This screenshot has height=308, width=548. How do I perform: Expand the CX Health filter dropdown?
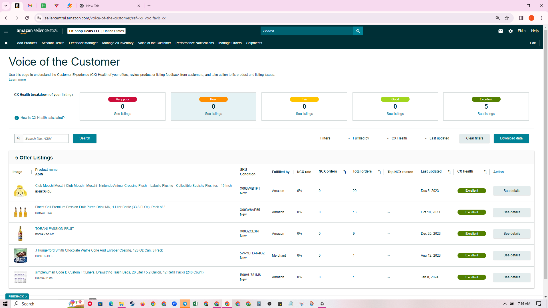[397, 138]
